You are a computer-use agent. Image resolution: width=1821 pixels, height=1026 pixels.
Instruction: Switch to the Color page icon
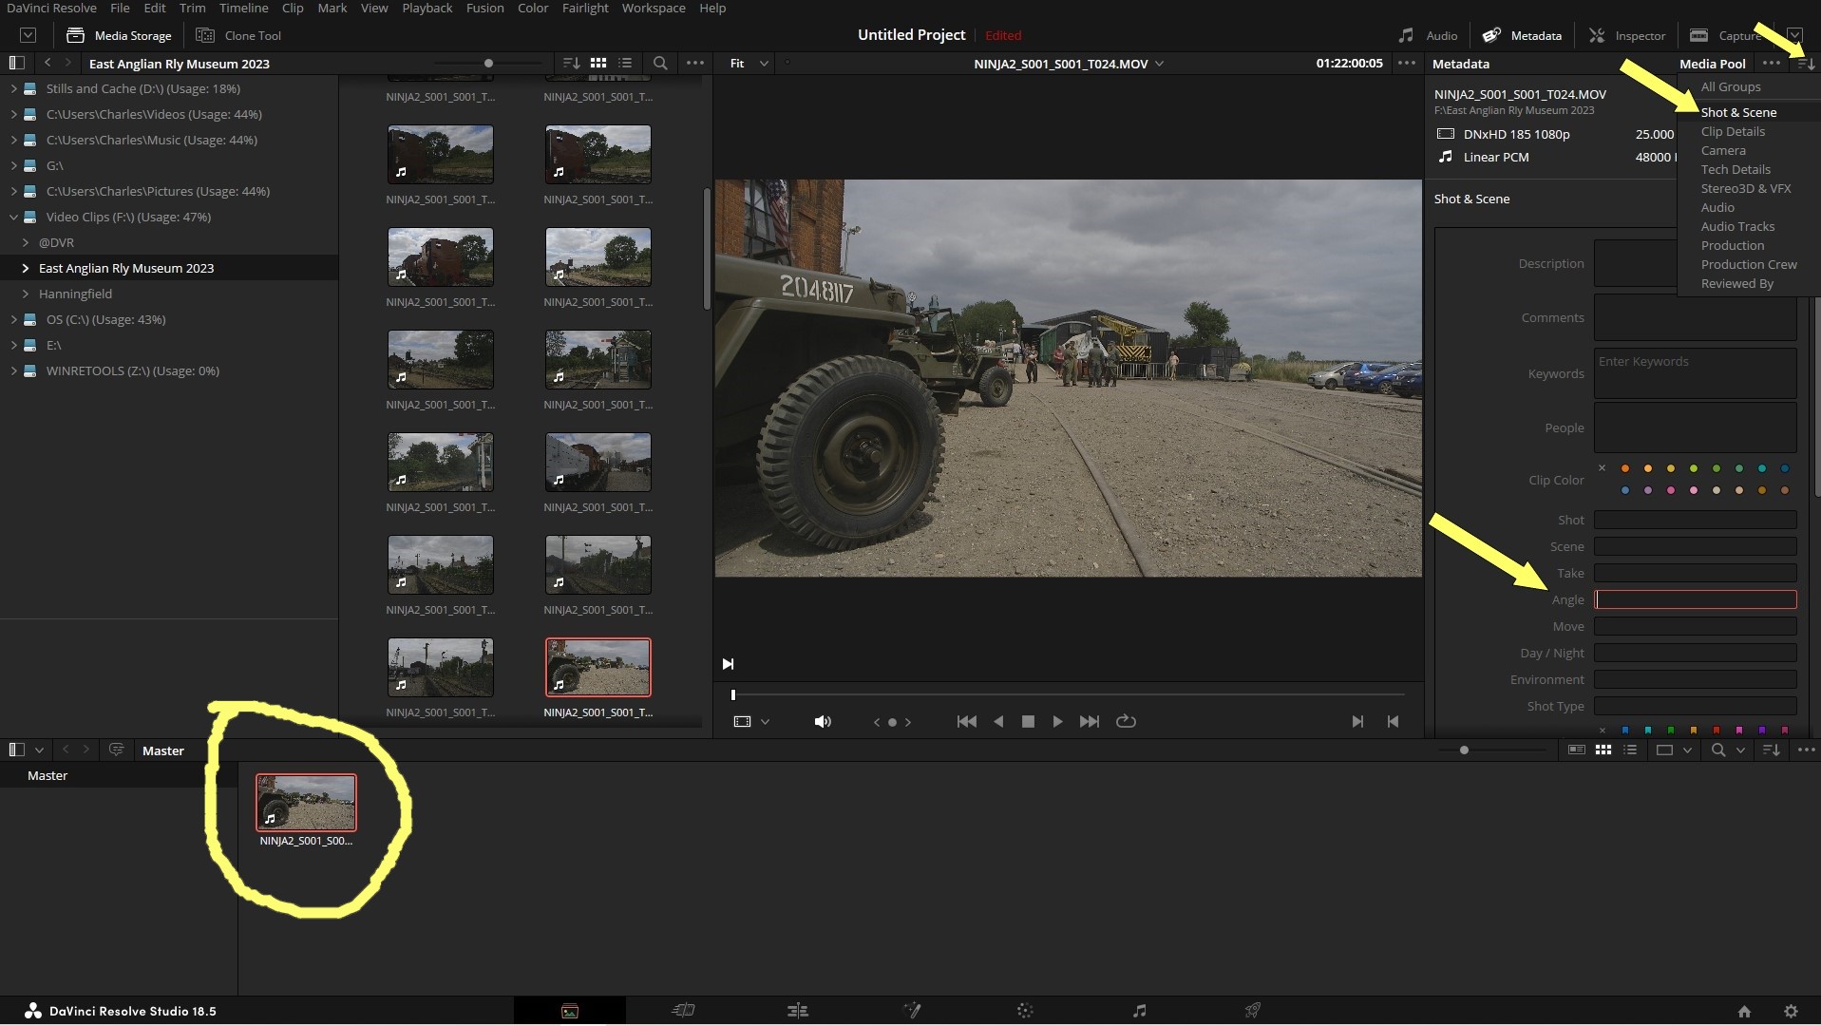[1025, 1011]
